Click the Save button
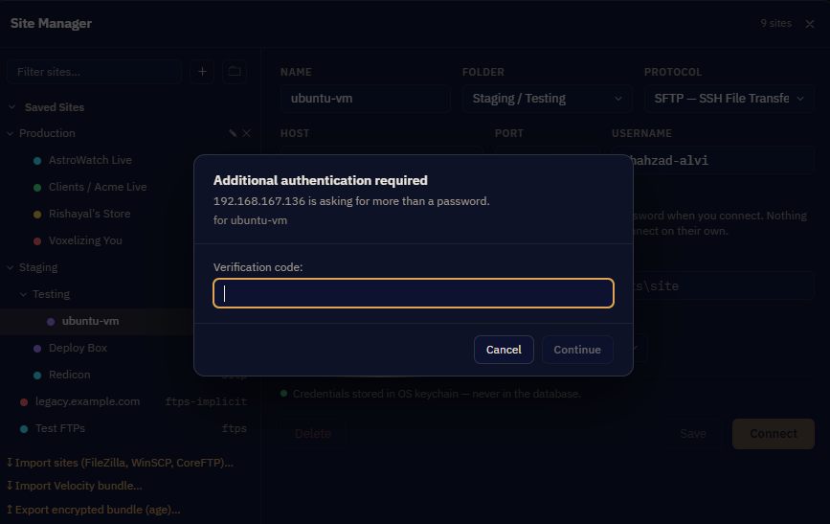The width and height of the screenshot is (830, 524). click(x=692, y=433)
